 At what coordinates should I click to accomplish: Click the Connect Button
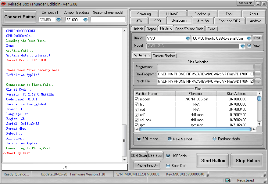tap(20, 17)
